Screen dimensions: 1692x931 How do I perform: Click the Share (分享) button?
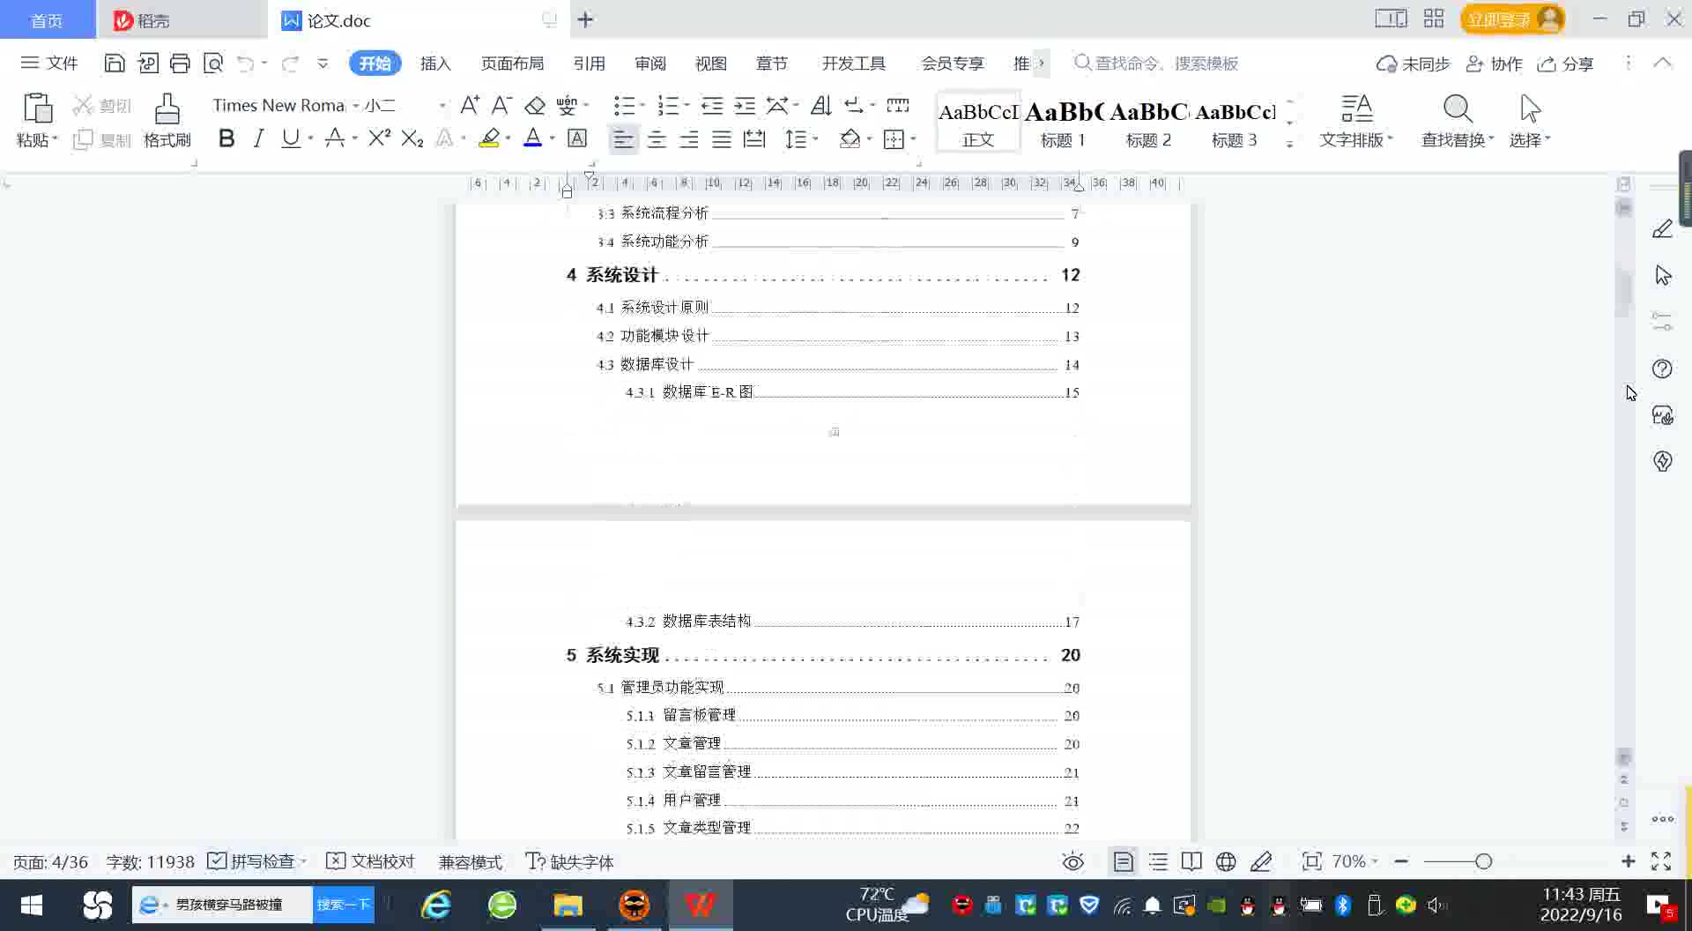[1565, 63]
